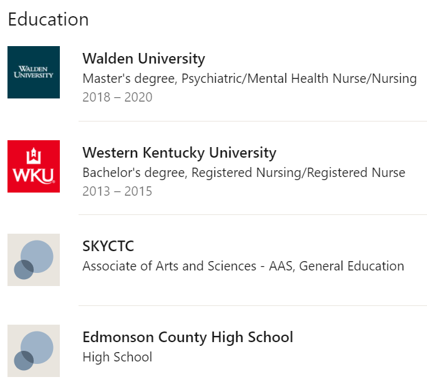
Task: Open the Walden University logo
Action: pyautogui.click(x=34, y=72)
